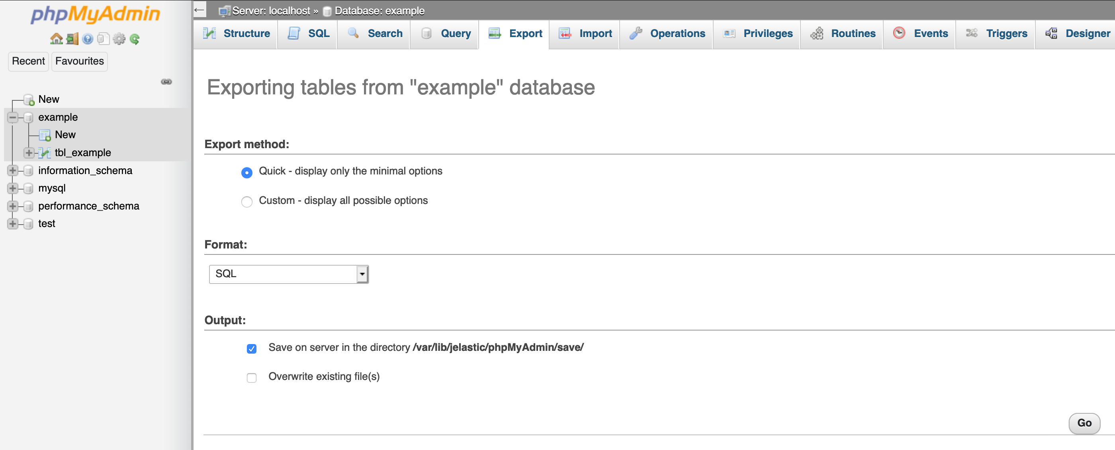
Task: Click the server icon before 'Server: localhost'
Action: tap(224, 10)
